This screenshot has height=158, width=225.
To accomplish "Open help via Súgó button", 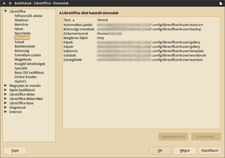I will click(x=15, y=150).
